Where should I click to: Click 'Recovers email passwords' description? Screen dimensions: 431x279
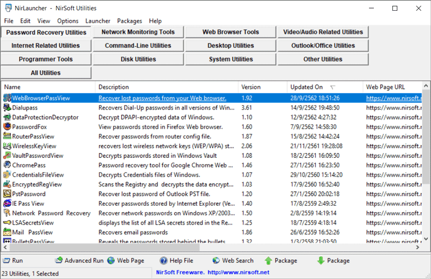coord(133,232)
